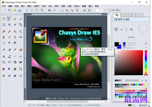The width and height of the screenshot is (152, 107).
Task: Select the airbrush spray tool
Action: pos(15,37)
